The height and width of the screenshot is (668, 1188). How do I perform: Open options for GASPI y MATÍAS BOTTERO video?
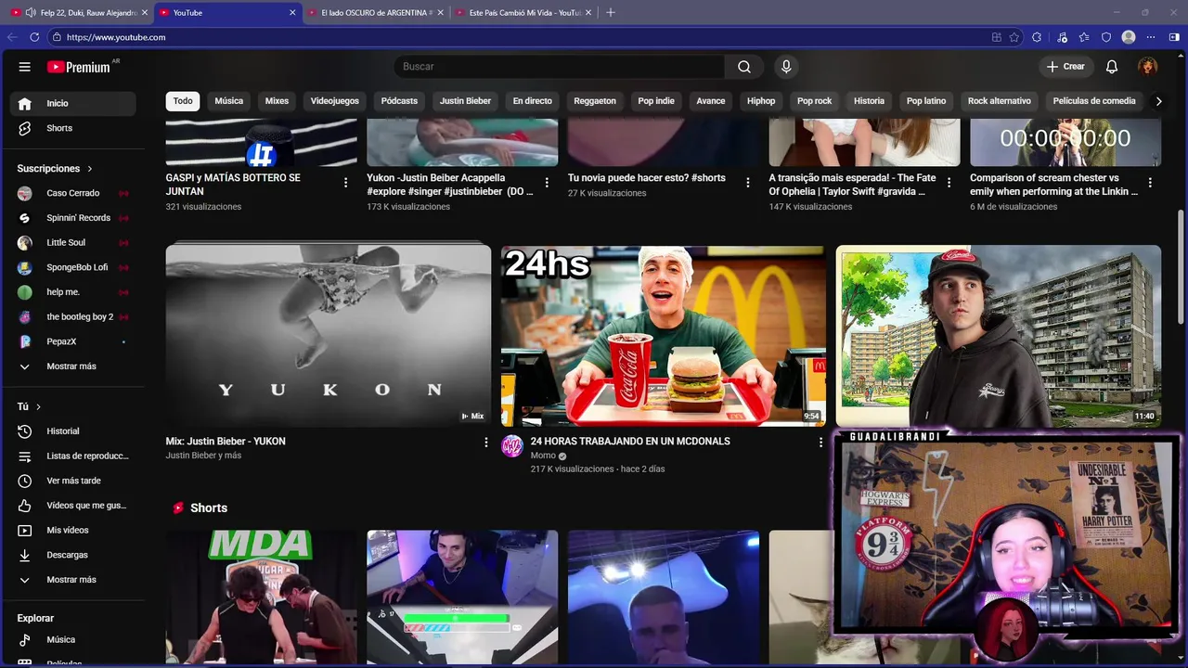click(346, 183)
